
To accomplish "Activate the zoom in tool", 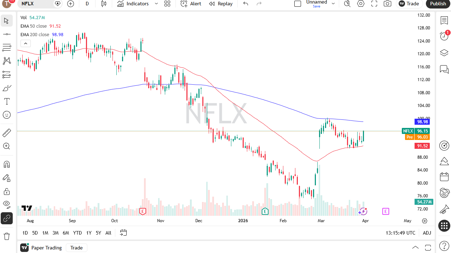I will [x=6, y=146].
